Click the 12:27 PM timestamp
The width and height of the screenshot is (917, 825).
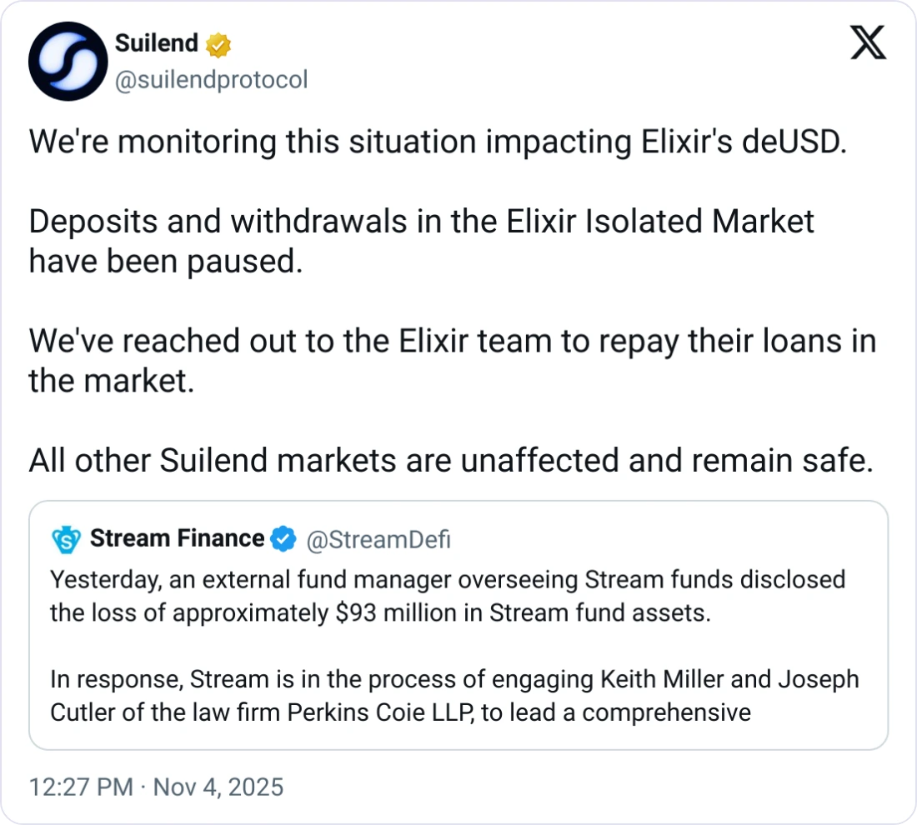80,787
